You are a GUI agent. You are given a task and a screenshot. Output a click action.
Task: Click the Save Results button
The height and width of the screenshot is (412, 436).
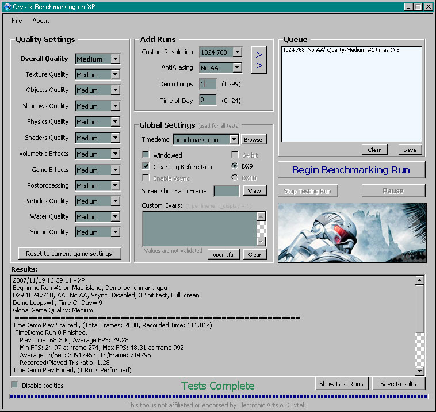click(399, 384)
